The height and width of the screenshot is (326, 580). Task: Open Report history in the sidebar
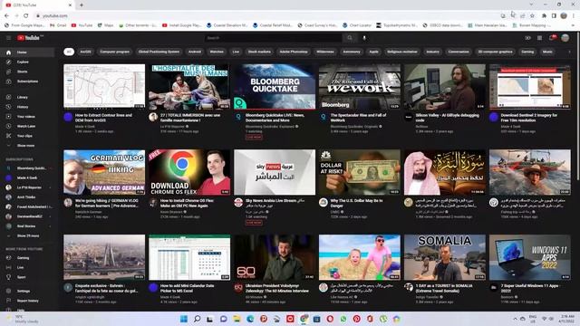click(x=28, y=301)
